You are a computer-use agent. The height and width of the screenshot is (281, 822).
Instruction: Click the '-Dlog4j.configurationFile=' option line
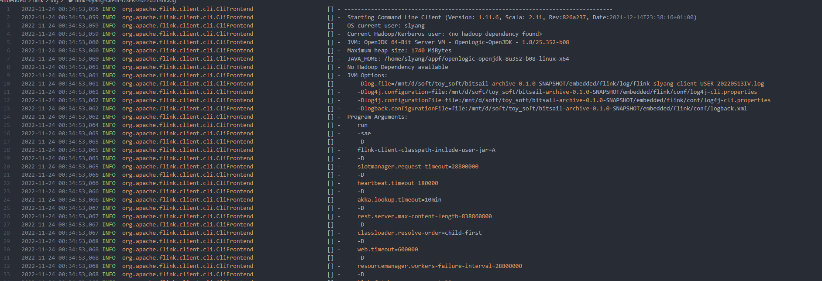click(x=564, y=100)
